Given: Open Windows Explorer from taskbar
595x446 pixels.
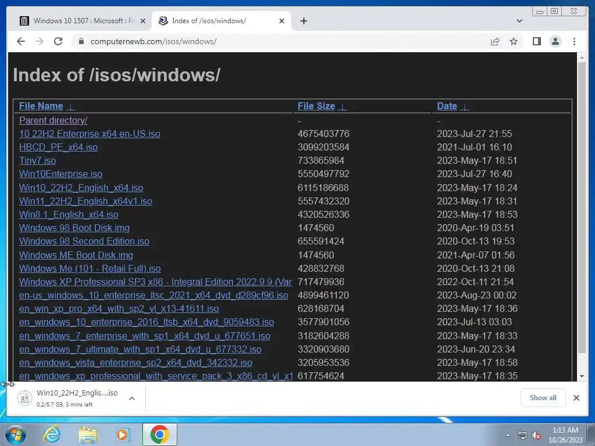Looking at the screenshot, I should [x=88, y=434].
